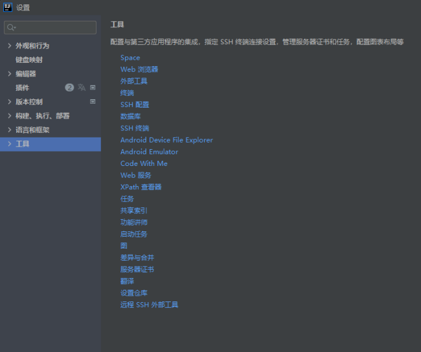This screenshot has height=352, width=421.
Task: Open the 远程 SSH 外部工具 link
Action: 149,305
